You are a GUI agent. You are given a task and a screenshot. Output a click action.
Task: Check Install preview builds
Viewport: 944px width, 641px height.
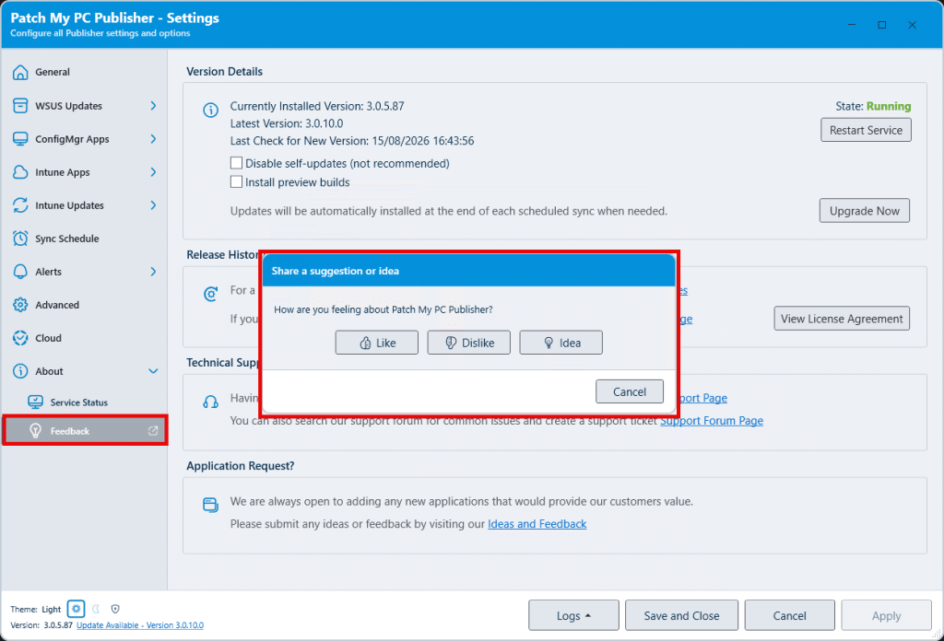click(x=237, y=181)
